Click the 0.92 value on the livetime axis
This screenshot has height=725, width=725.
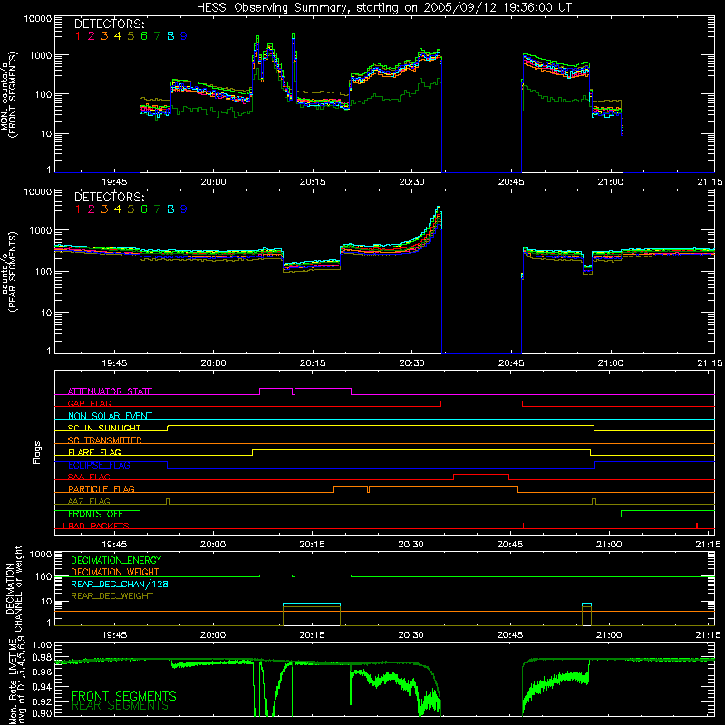click(x=42, y=701)
